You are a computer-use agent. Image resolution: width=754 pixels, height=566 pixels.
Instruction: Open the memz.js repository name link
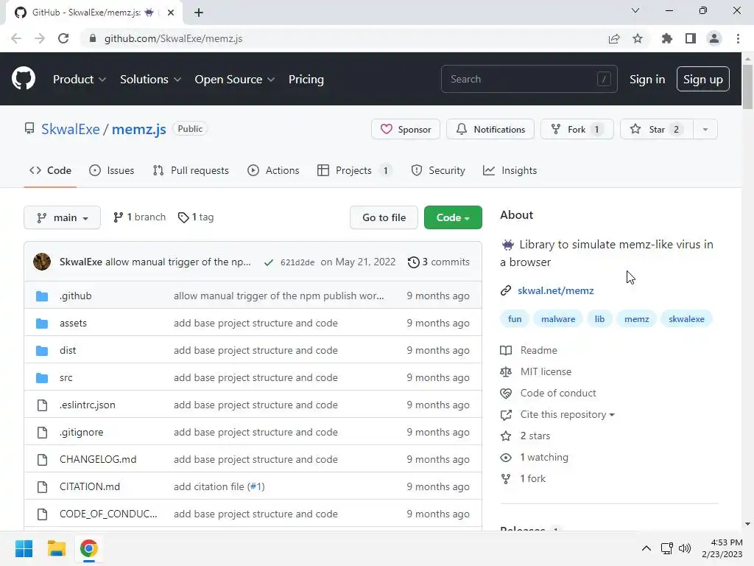click(x=138, y=129)
